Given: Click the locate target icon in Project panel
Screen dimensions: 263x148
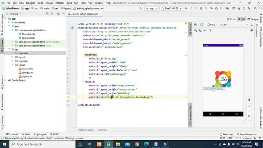Looking at the screenshot, I should pos(47,14).
